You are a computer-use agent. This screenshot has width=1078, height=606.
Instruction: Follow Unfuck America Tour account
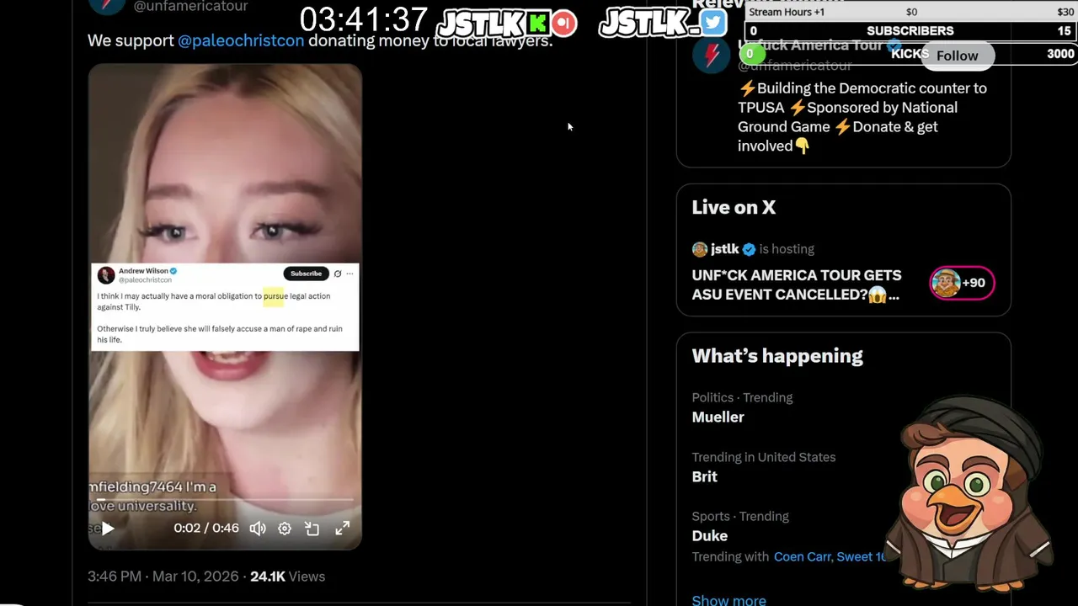958,56
